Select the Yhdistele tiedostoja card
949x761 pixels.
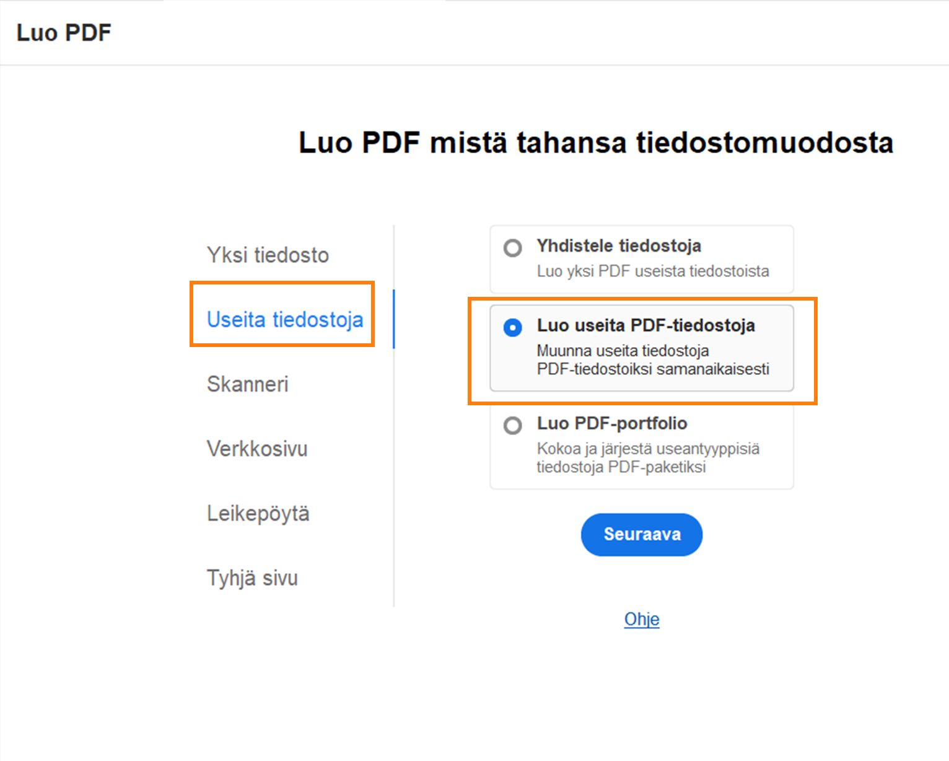pos(641,259)
